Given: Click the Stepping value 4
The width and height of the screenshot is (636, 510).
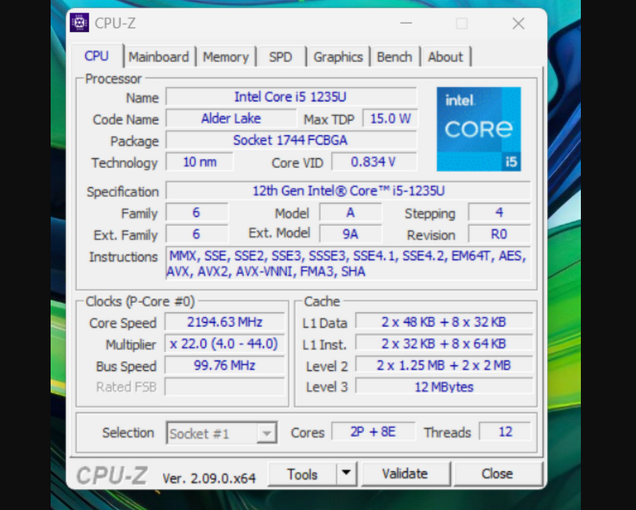Looking at the screenshot, I should 499,212.
